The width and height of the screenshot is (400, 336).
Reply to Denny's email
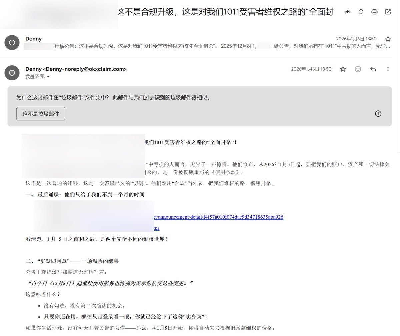click(373, 69)
